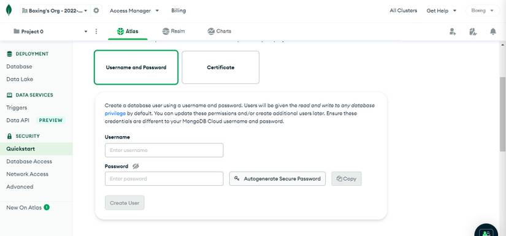
Task: Open Billing in the top menu
Action: (178, 10)
